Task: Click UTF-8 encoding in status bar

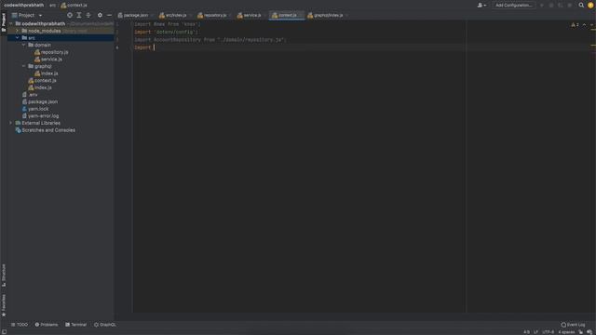Action: [549, 332]
